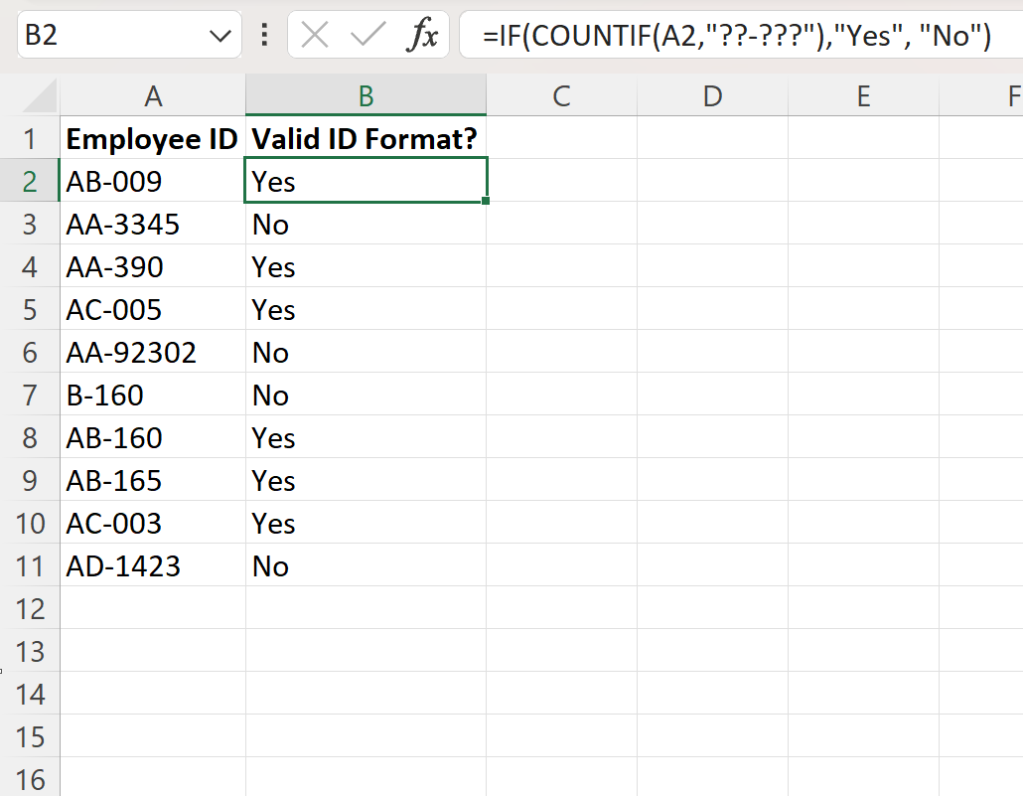Viewport: 1023px width, 796px height.
Task: Click the Enter checkmark formula button
Action: coord(367,35)
